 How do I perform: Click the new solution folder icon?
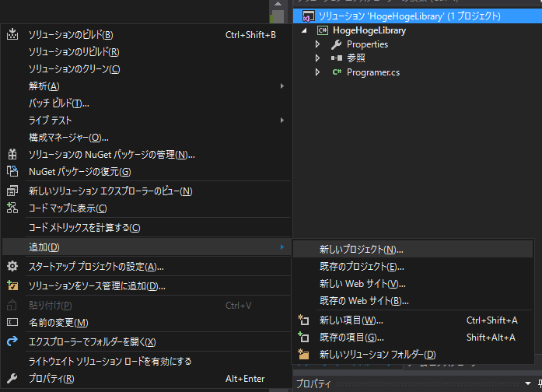click(303, 354)
